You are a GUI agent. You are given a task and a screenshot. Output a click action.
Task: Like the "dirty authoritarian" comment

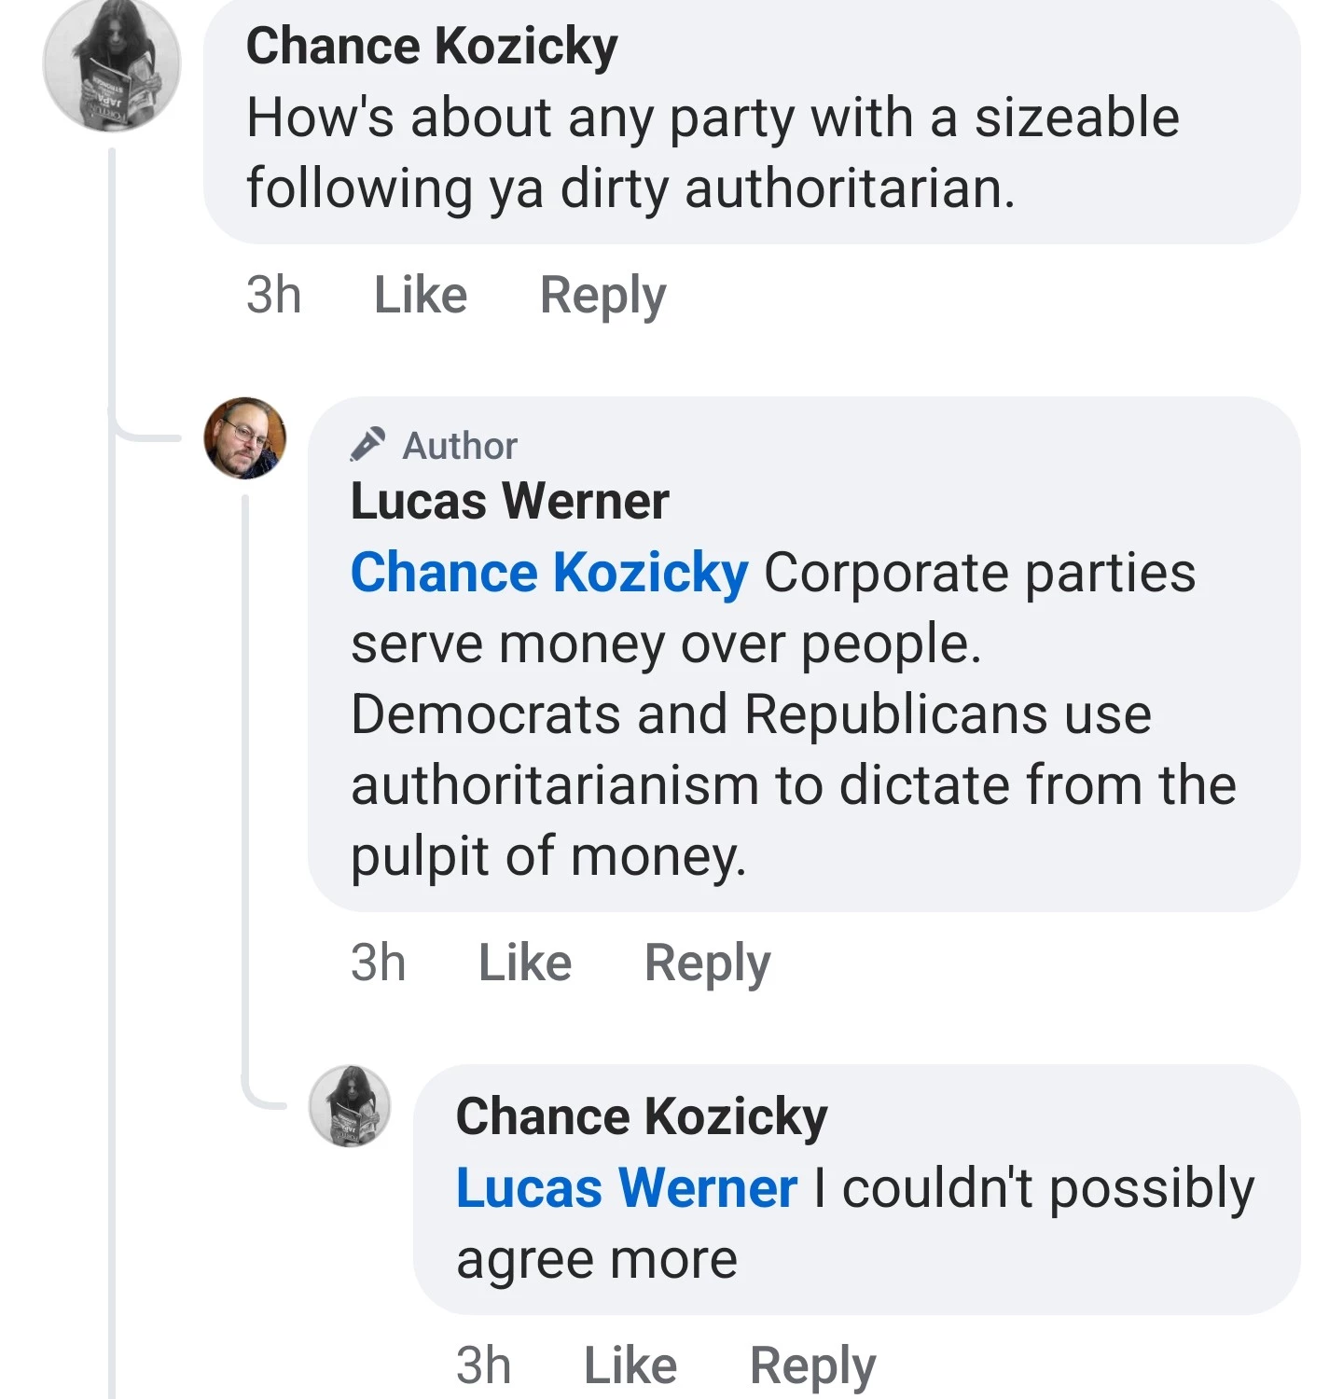[421, 296]
